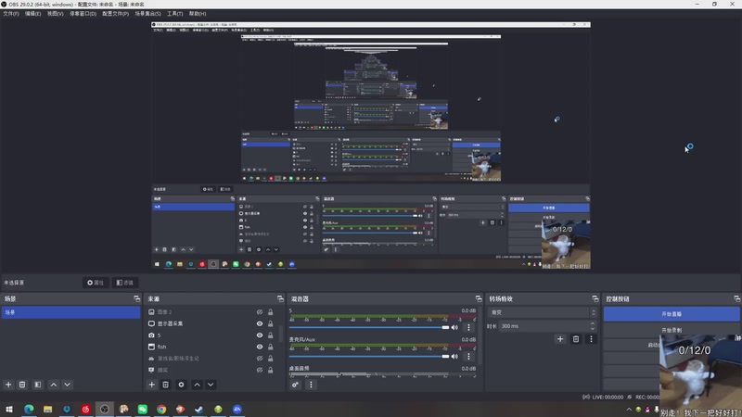Viewport: 742px width, 417px height.
Task: Select the 场景 scene item in list
Action: pyautogui.click(x=71, y=312)
